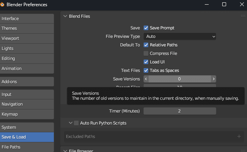
Task: Minimize the Blender Preferences window
Action: 207,4
